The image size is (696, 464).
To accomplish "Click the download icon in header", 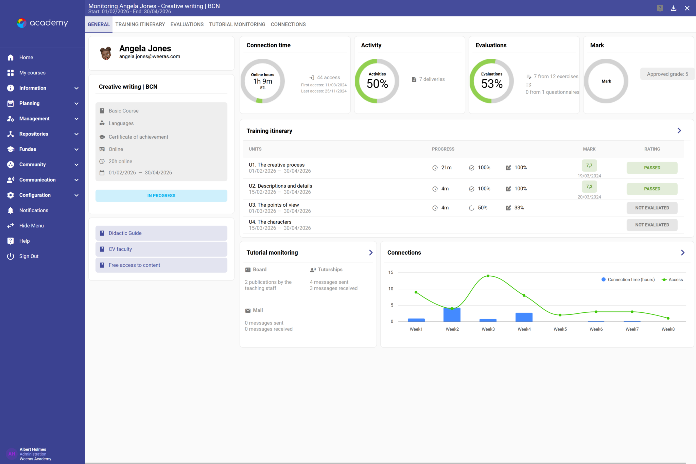I will (673, 8).
